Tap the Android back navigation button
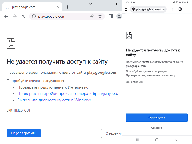This screenshot has width=192, height=144. click(176, 140)
